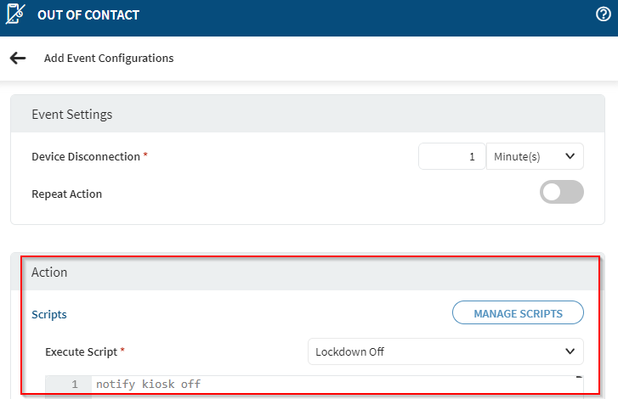Click the Execute Script label
618x399 pixels.
pyautogui.click(x=82, y=351)
